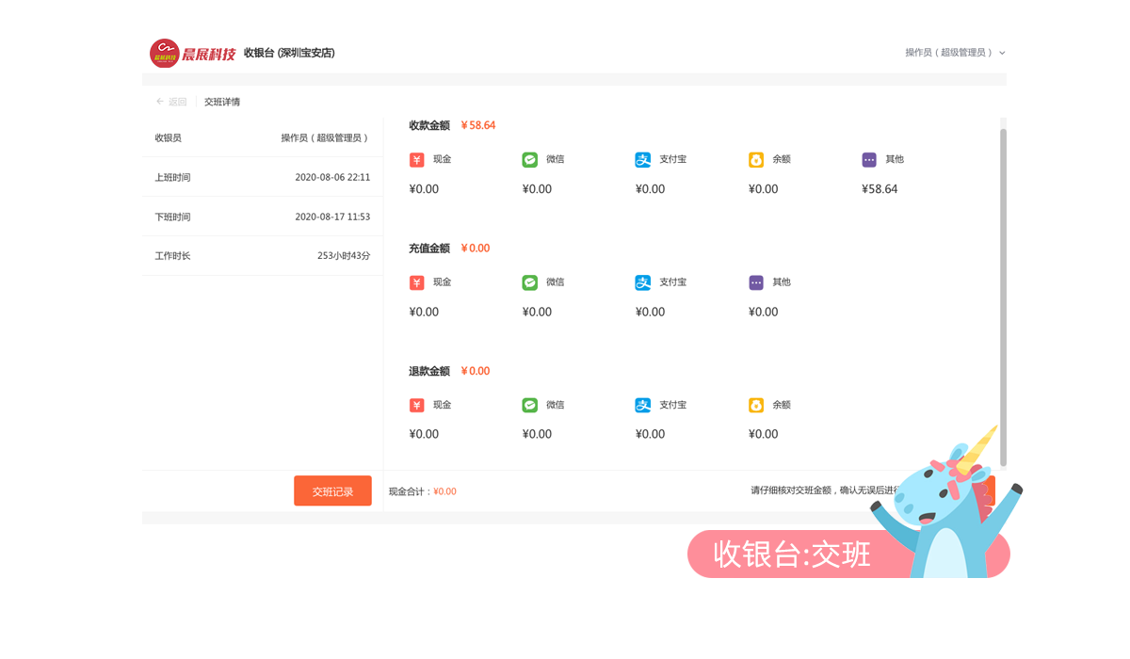Screen dimensions: 1130x659
Task: Click the cash icon under 退款金额
Action: tap(416, 406)
